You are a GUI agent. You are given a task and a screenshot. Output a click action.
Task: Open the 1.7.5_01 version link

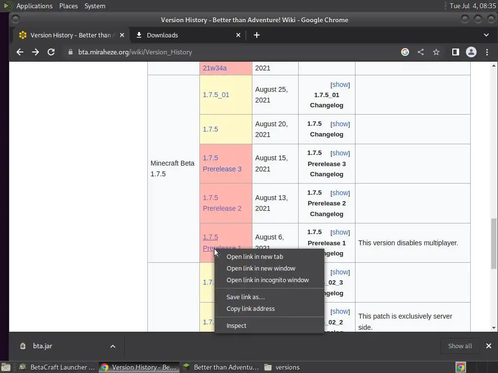[216, 95]
